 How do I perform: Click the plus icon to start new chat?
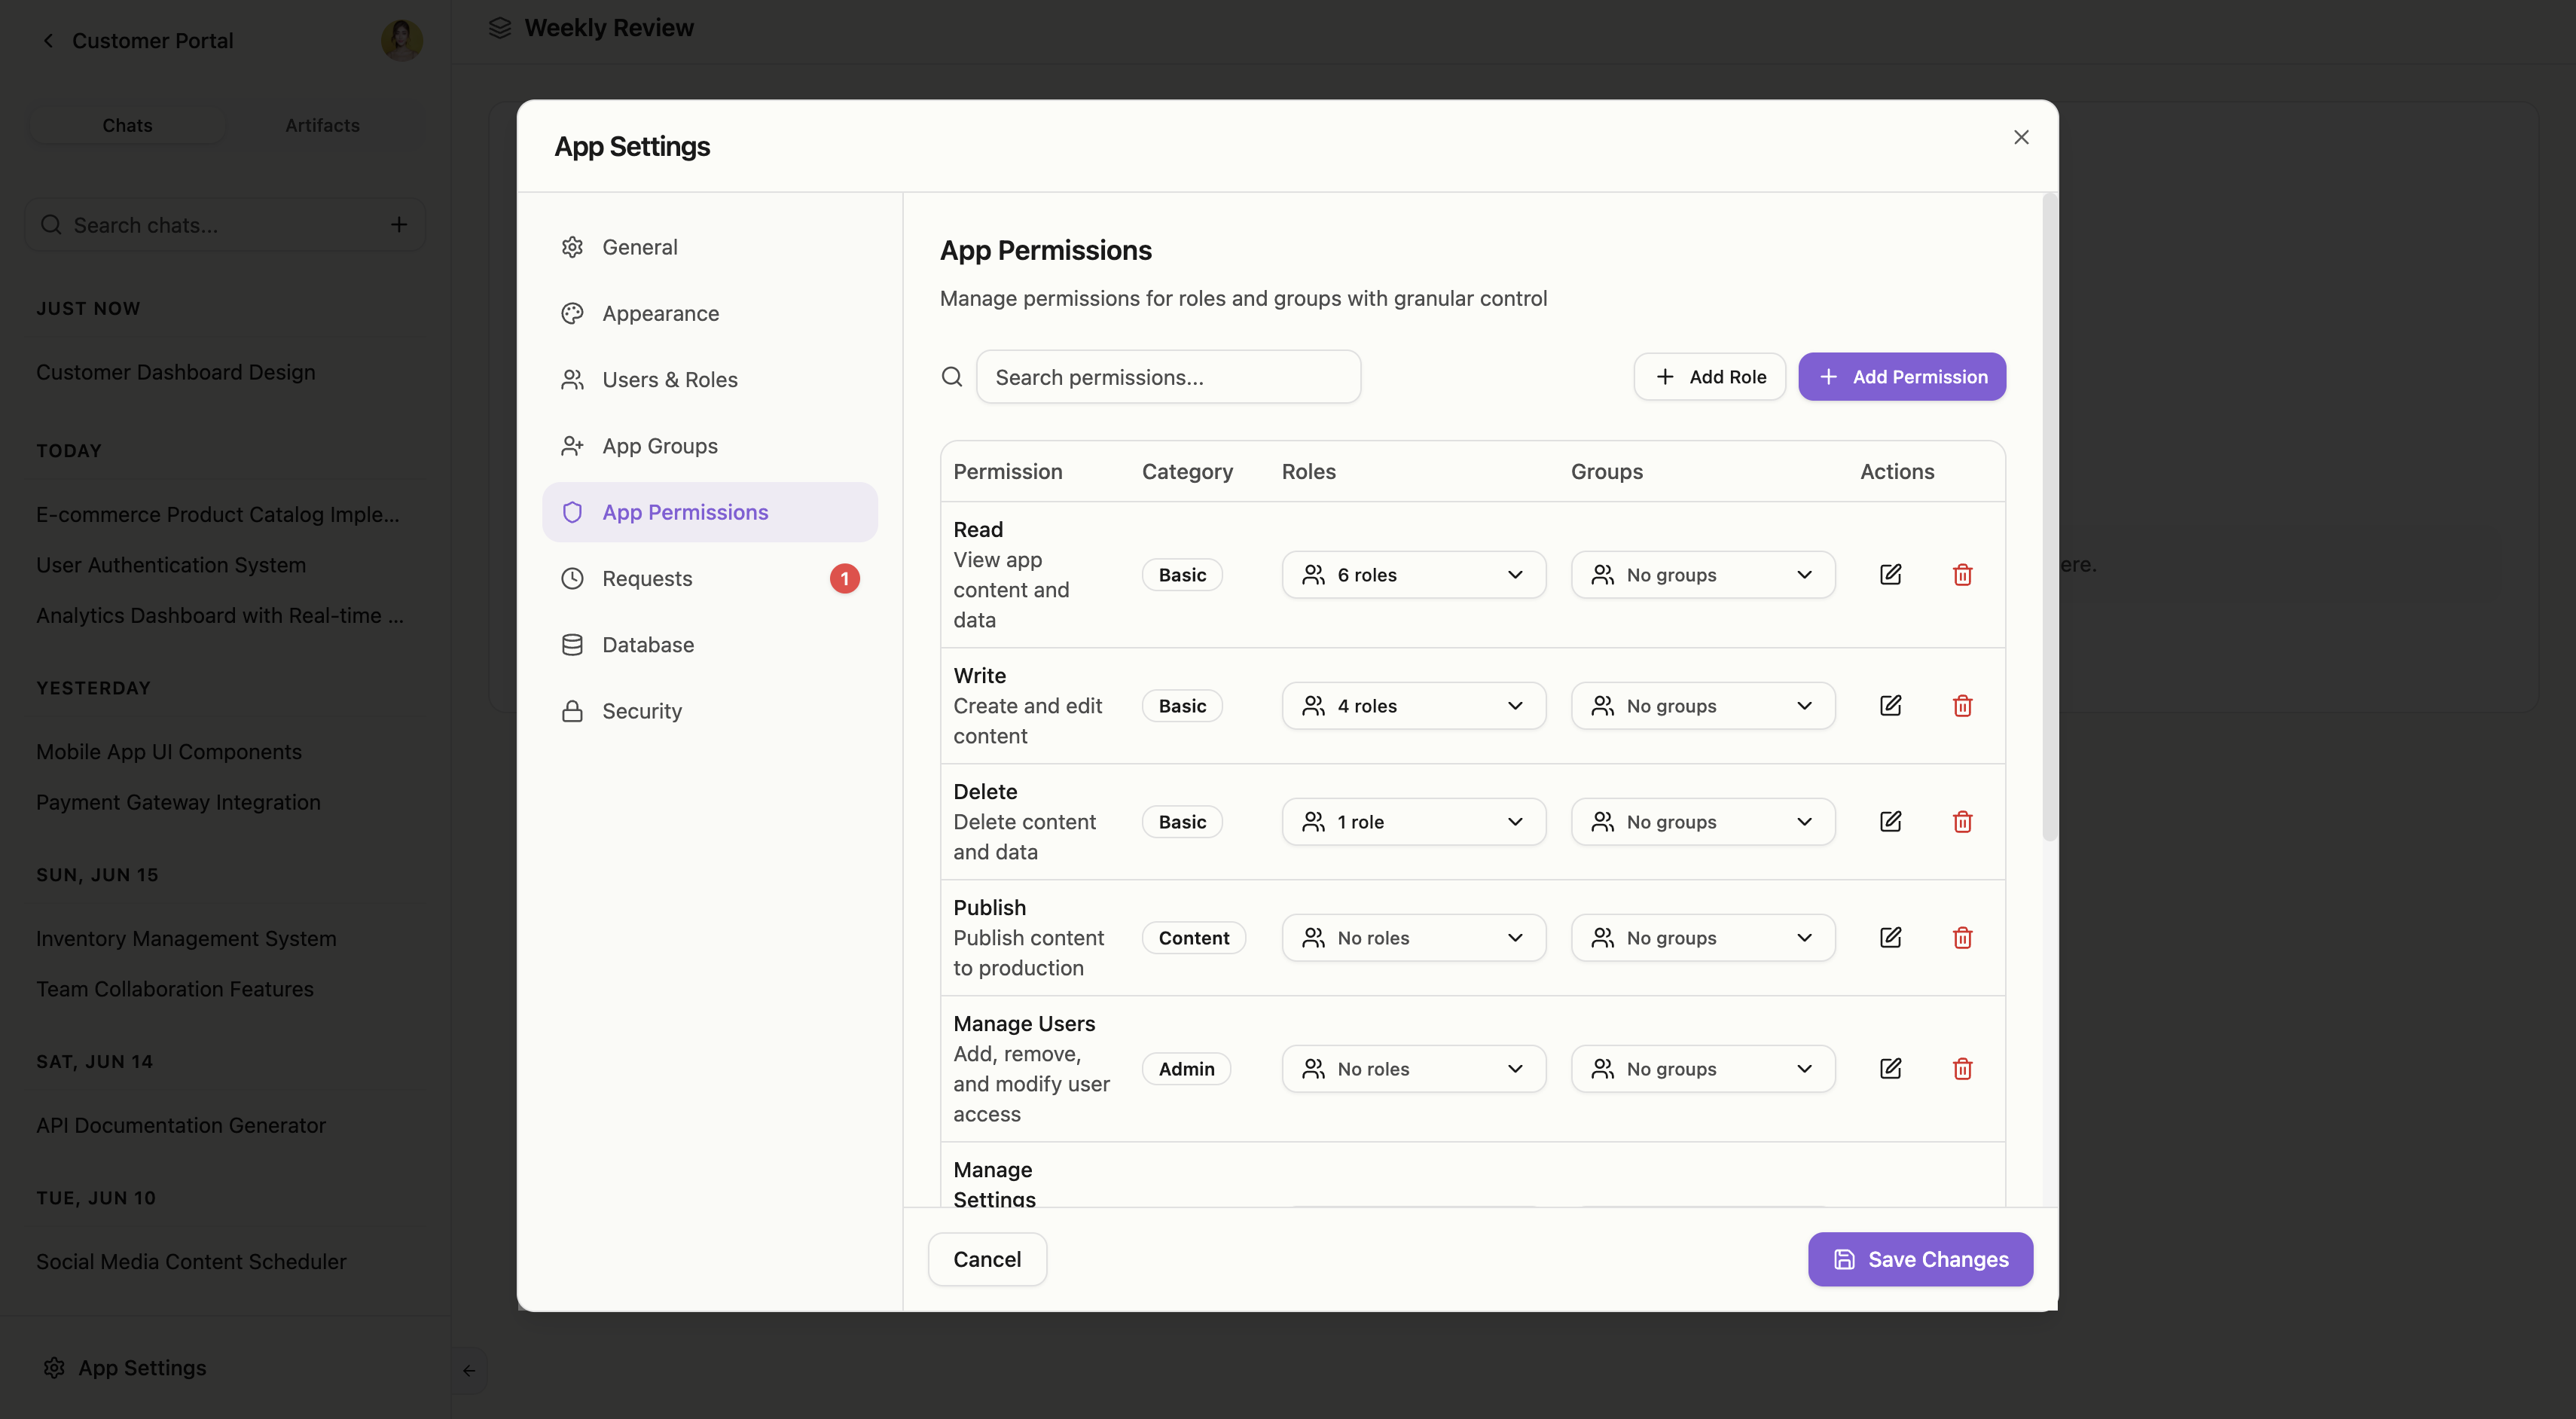tap(399, 225)
